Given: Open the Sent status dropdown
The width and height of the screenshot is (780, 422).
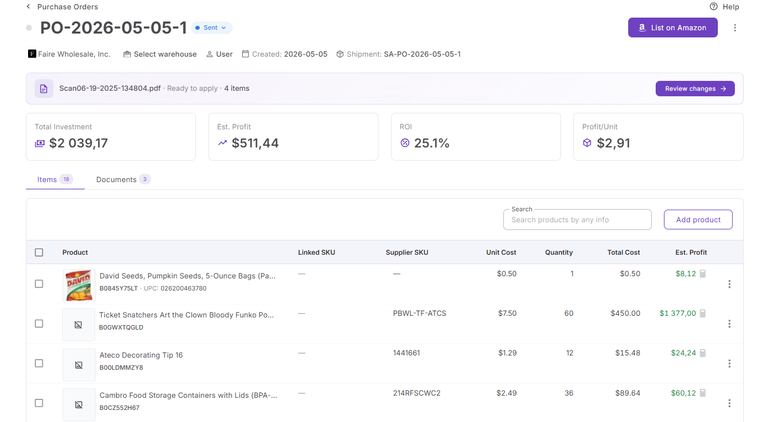Looking at the screenshot, I should click(212, 28).
